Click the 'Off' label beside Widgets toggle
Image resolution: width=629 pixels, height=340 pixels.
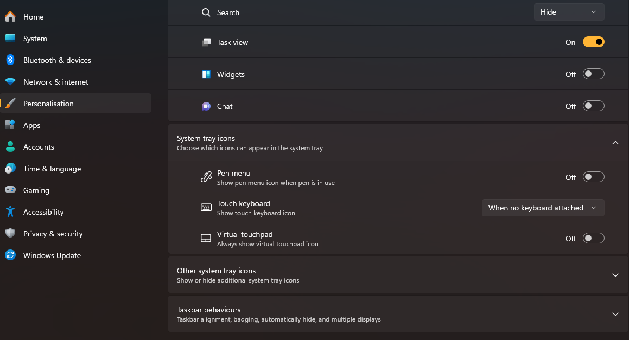[x=570, y=74]
